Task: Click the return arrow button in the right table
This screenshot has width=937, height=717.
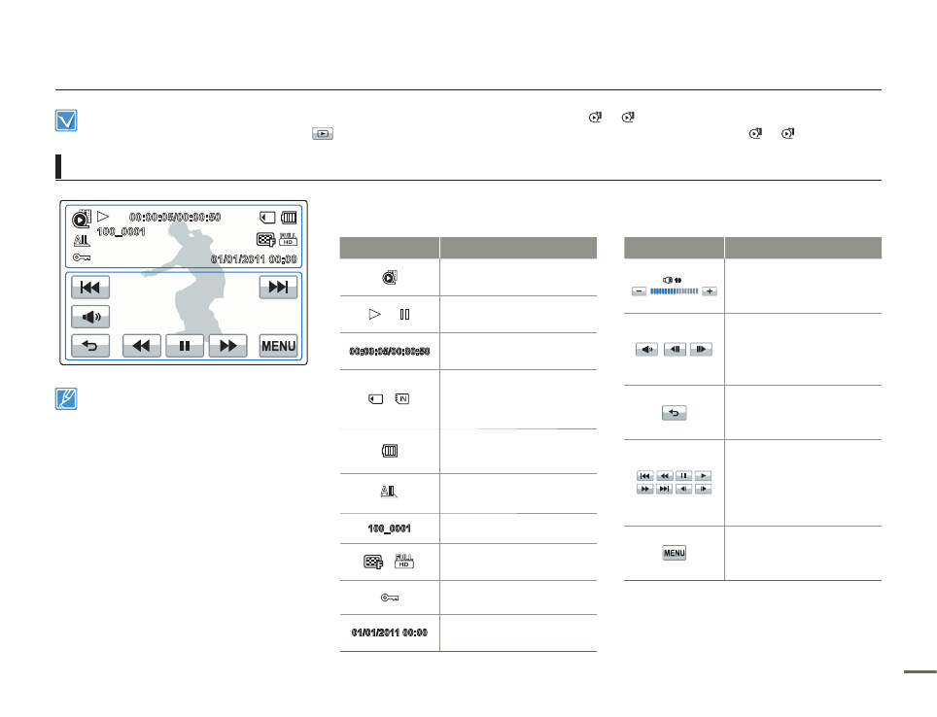Action: [x=674, y=413]
